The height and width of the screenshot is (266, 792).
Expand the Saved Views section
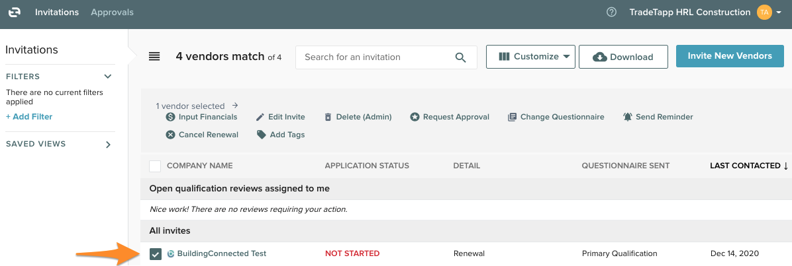tap(108, 145)
